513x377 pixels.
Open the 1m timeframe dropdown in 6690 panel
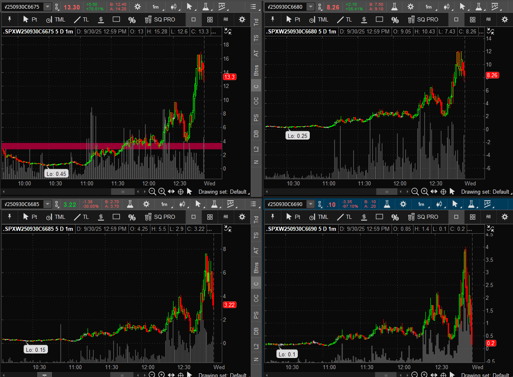[422, 204]
